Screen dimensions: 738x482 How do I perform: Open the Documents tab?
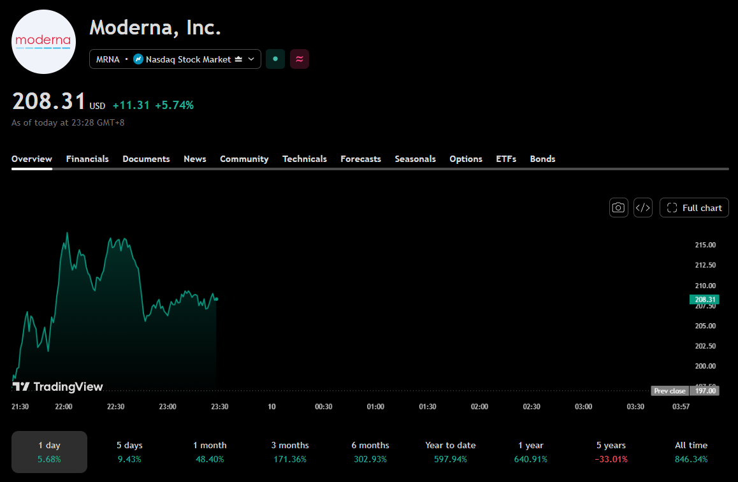coord(146,159)
